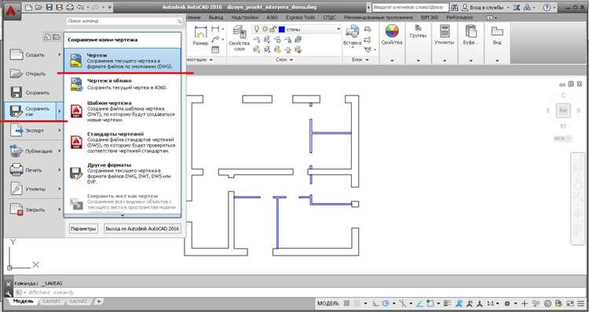The height and width of the screenshot is (312, 589).
Task: Click the Вставка block insert icon
Action: [352, 31]
